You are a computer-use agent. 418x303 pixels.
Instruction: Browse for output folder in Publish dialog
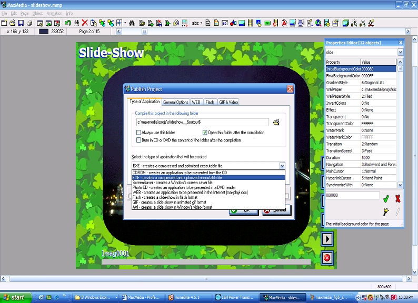[276, 123]
